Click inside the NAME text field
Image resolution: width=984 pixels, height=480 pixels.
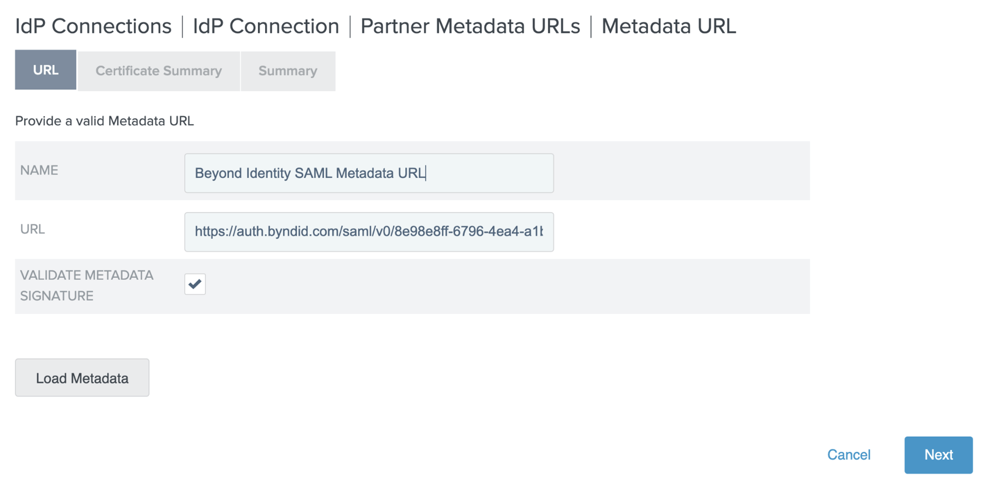[x=369, y=173]
